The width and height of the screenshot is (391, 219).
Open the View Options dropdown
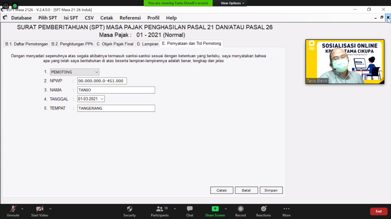tap(233, 3)
